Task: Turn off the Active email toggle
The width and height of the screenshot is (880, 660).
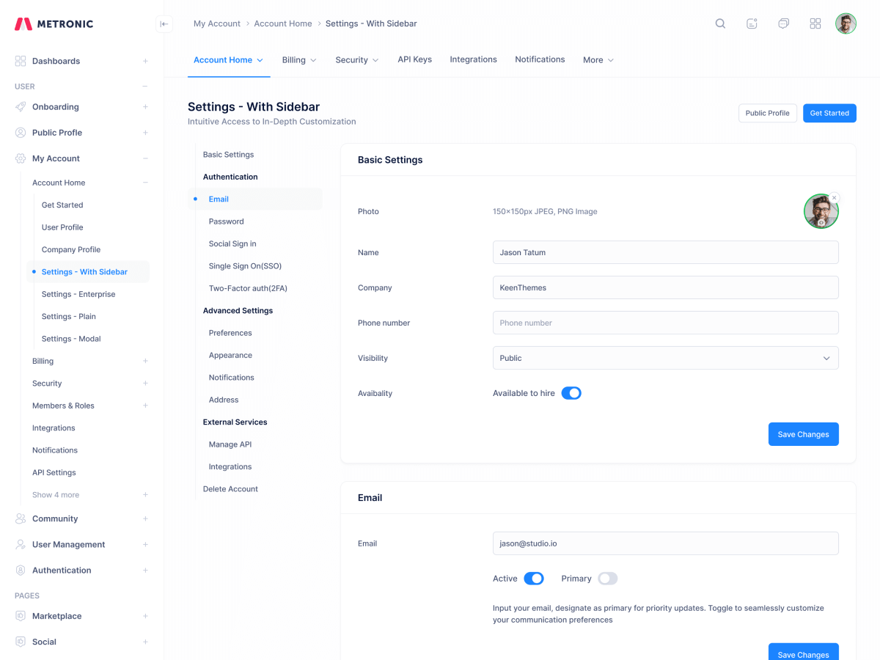Action: tap(534, 578)
